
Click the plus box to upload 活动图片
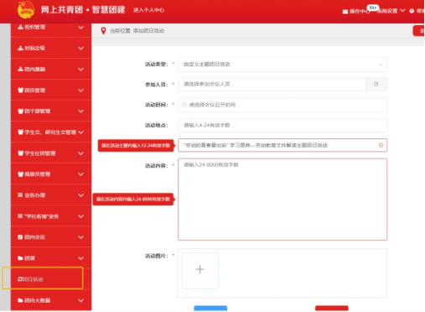(x=200, y=270)
